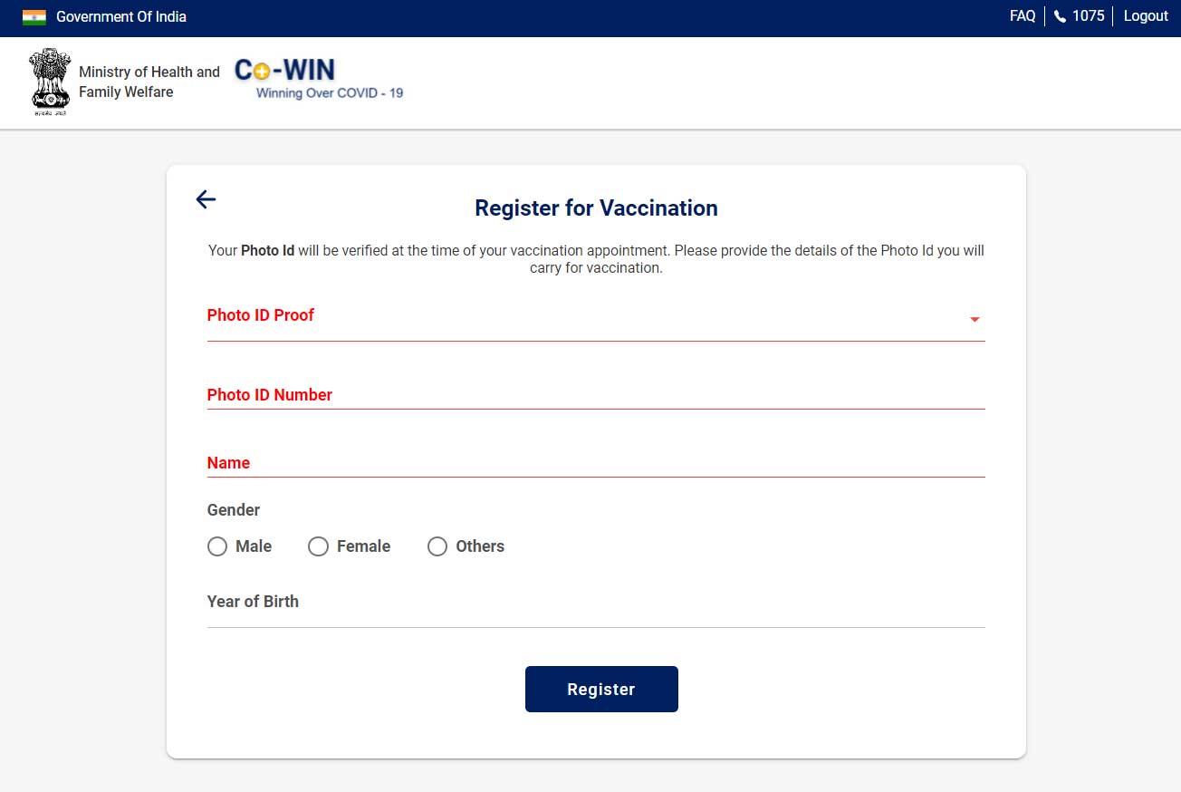Screen dimensions: 1181x792
Task: Click Logout in the top bar
Action: (x=1146, y=16)
